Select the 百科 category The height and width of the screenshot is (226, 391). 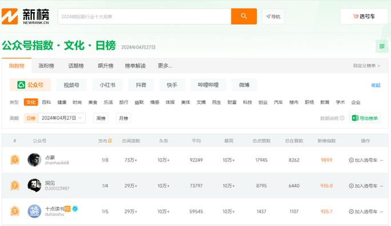[x=46, y=102]
